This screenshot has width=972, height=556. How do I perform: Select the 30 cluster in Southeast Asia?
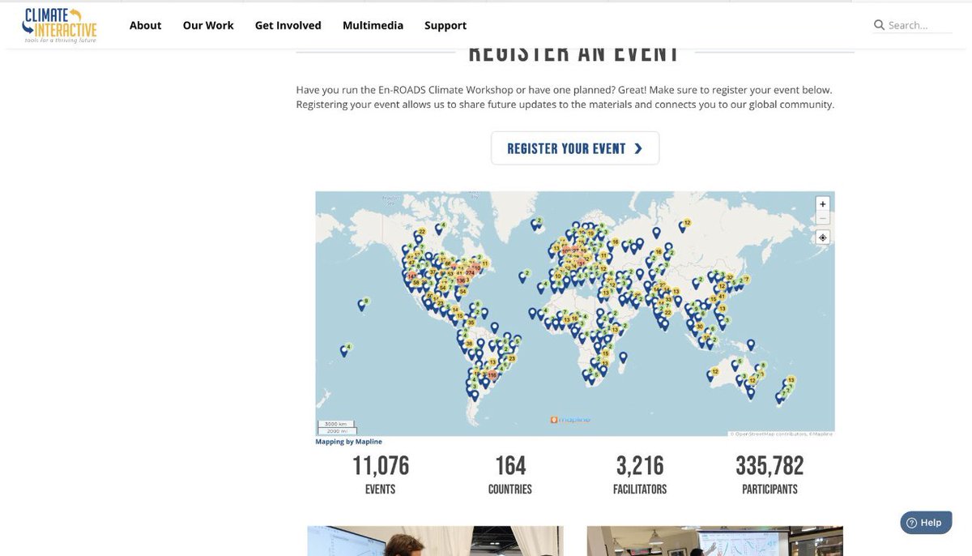pos(699,326)
